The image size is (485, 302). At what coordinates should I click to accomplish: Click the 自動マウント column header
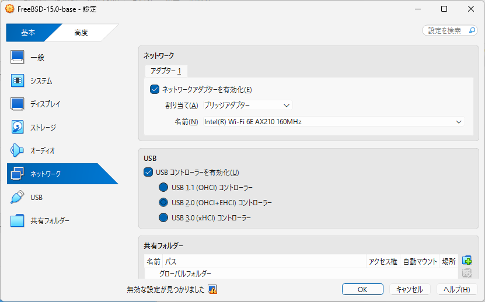point(420,262)
